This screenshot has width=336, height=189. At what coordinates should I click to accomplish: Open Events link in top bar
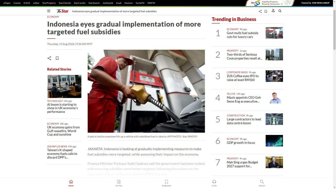click(17, 3)
